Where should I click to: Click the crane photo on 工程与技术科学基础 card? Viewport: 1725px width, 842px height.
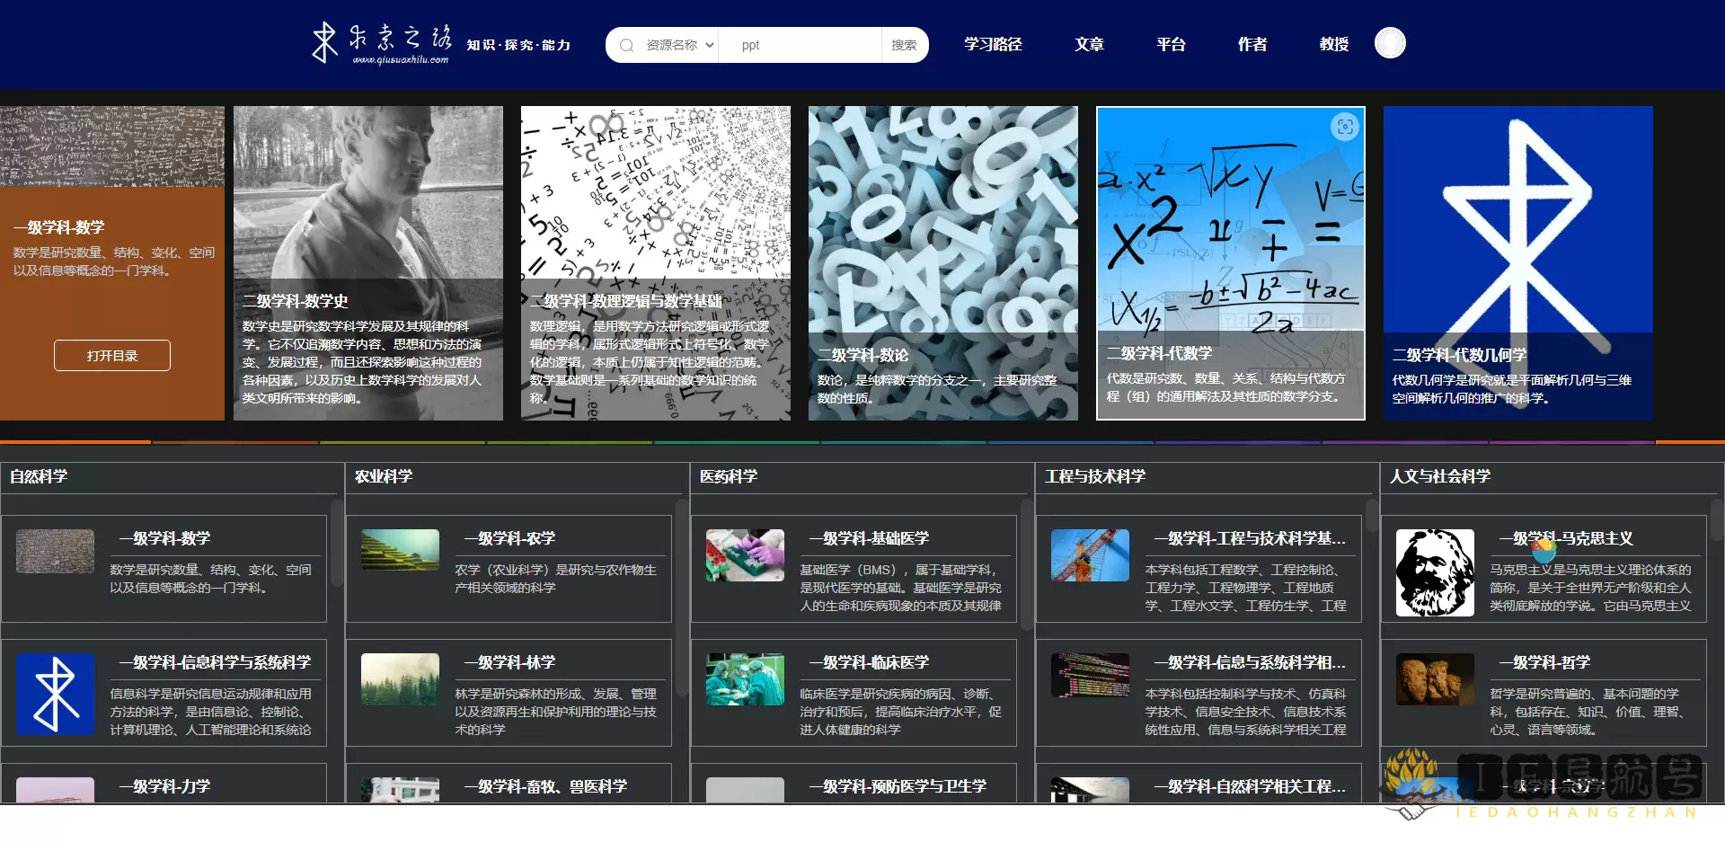(1089, 554)
